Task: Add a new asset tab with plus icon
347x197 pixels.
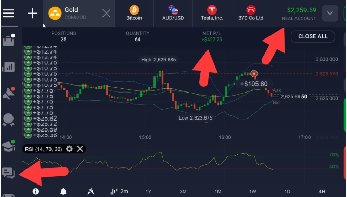Action: pos(33,14)
